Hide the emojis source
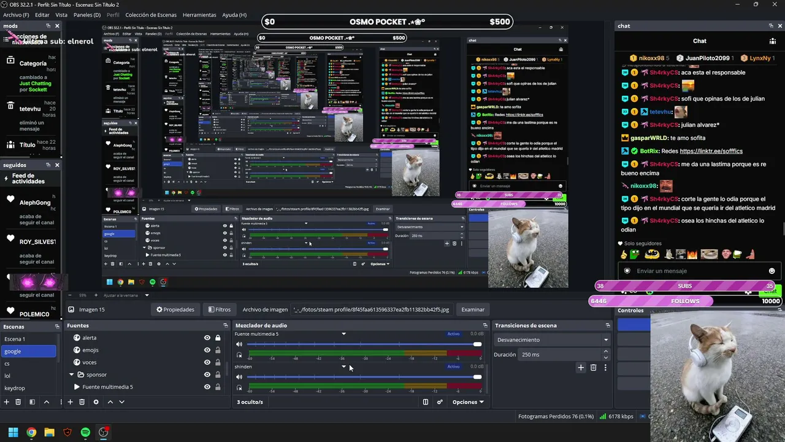785x442 pixels. pyautogui.click(x=207, y=350)
